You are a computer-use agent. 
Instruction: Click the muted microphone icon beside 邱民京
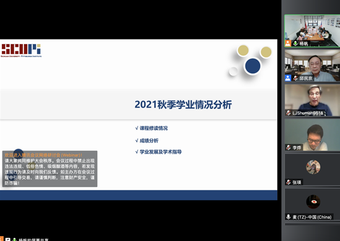(x=295, y=78)
